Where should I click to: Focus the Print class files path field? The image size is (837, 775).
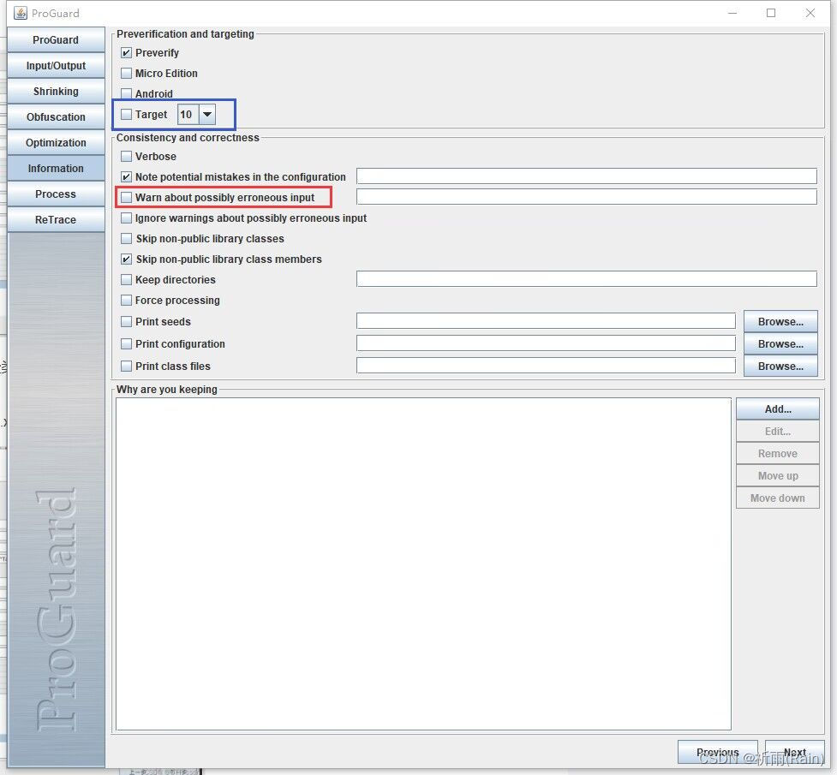coord(546,366)
